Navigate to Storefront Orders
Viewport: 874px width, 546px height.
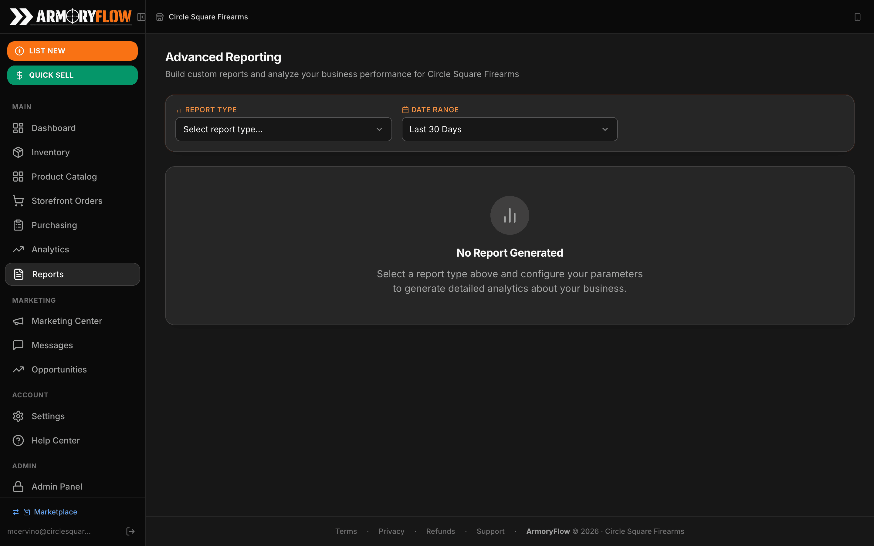point(72,201)
